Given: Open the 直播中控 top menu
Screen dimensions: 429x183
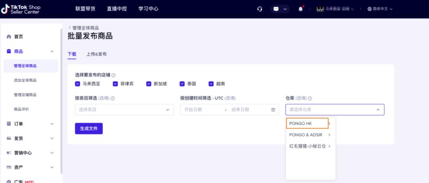Looking at the screenshot, I should coord(117,9).
